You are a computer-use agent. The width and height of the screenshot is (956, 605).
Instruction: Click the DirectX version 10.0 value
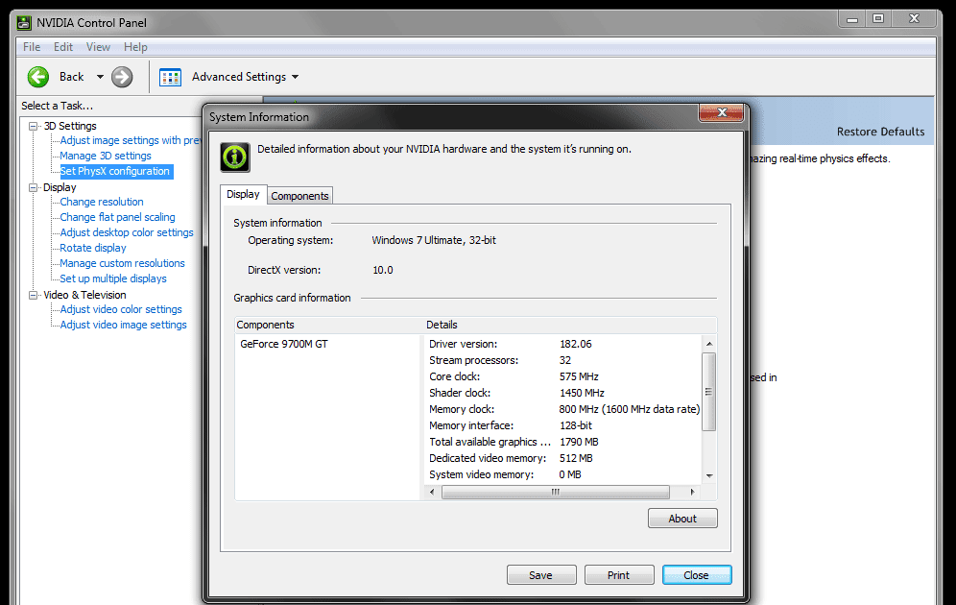383,270
